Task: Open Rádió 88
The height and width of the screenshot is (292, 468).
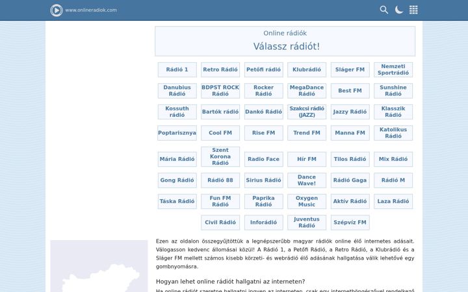Action: coord(220,180)
